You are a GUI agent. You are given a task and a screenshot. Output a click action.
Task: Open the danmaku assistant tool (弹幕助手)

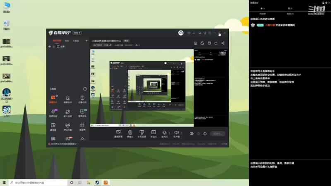[x=53, y=99]
